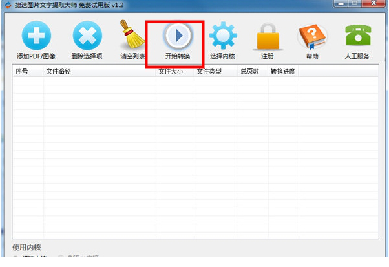Open 帮助 help book icon
Image resolution: width=389 pixels, height=267 pixels.
pos(312,36)
